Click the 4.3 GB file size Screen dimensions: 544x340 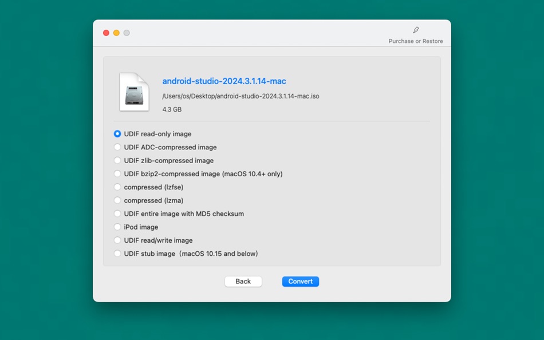click(172, 109)
